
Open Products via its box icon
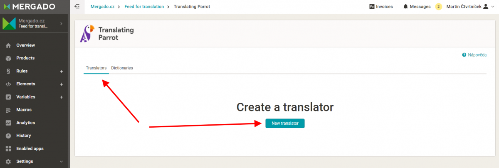8,58
